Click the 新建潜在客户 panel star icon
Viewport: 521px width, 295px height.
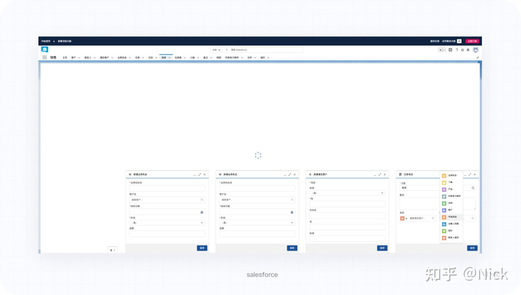[310, 174]
